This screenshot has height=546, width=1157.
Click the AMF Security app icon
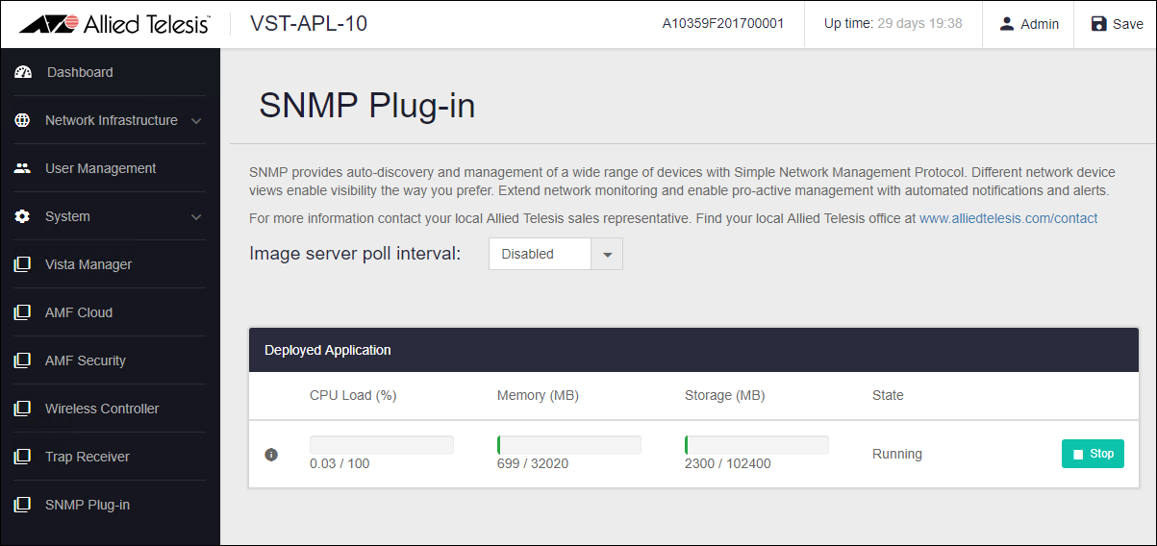(22, 360)
